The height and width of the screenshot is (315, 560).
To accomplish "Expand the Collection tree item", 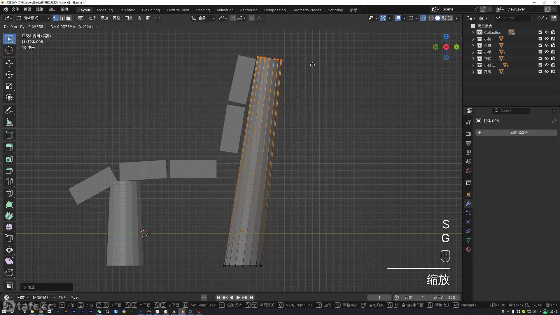I will 473,32.
